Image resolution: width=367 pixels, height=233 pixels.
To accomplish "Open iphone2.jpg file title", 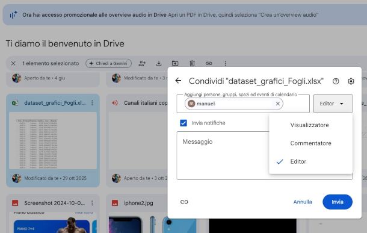I will click(x=138, y=203).
